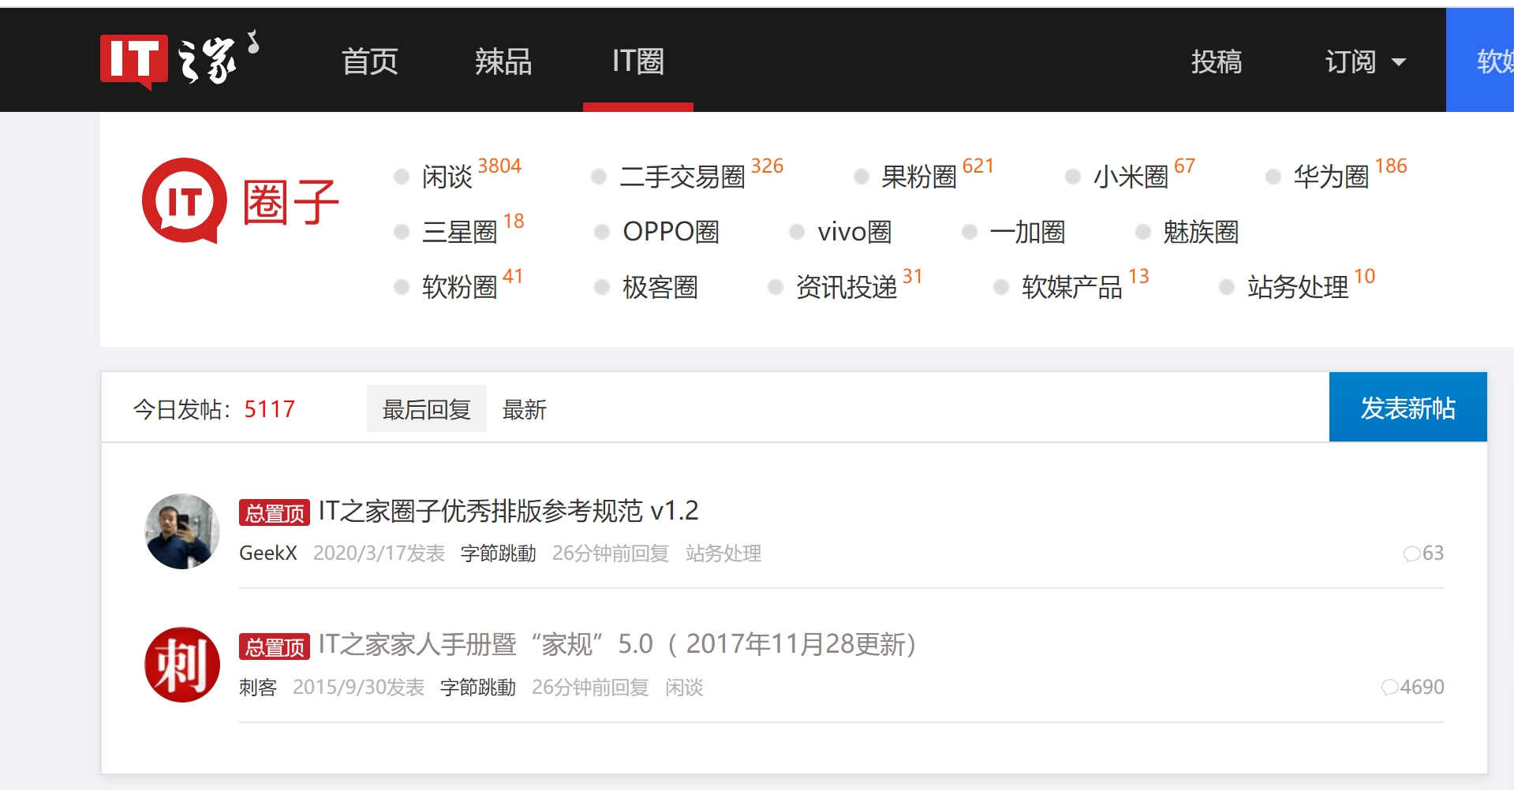Screen dimensions: 1514x790
Task: Choose the 果粉圈 category
Action: coord(918,177)
